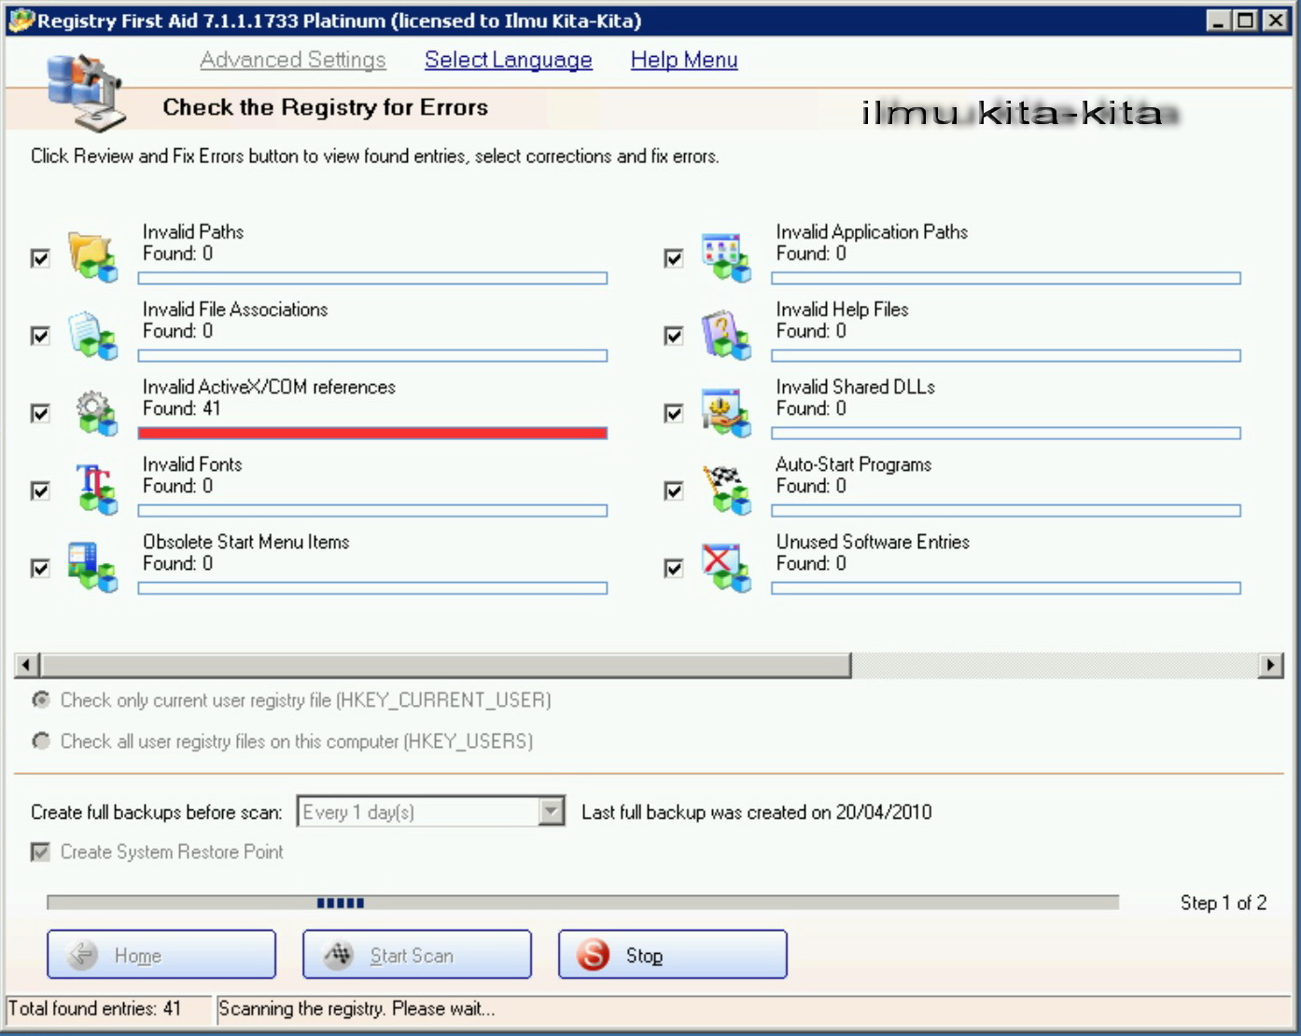Viewport: 1301px width, 1036px height.
Task: Uncheck the Invalid Application Paths checkbox
Action: coord(673,258)
